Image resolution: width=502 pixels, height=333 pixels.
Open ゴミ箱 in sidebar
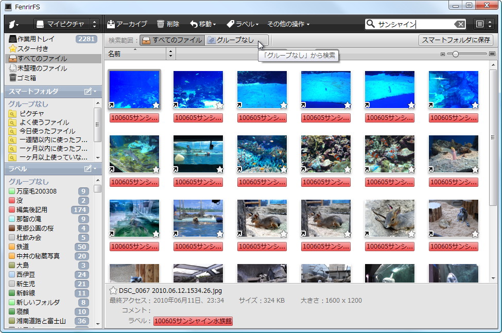[x=53, y=78]
